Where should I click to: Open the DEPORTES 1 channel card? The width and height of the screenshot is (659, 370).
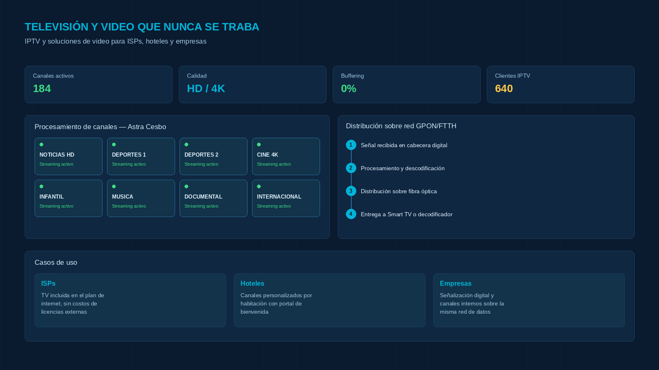pos(141,156)
